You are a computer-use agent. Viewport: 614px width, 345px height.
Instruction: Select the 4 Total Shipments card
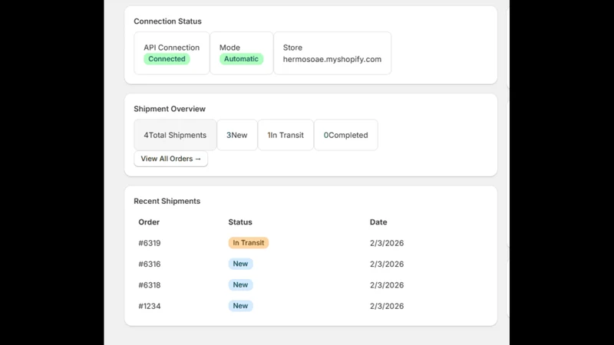point(175,135)
